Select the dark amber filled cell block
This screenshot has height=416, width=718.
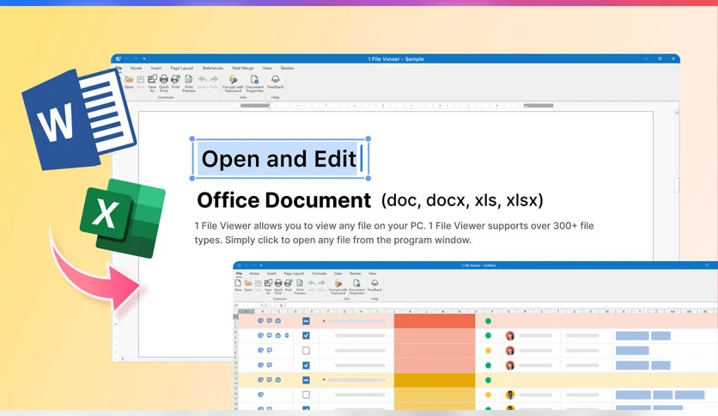435,380
